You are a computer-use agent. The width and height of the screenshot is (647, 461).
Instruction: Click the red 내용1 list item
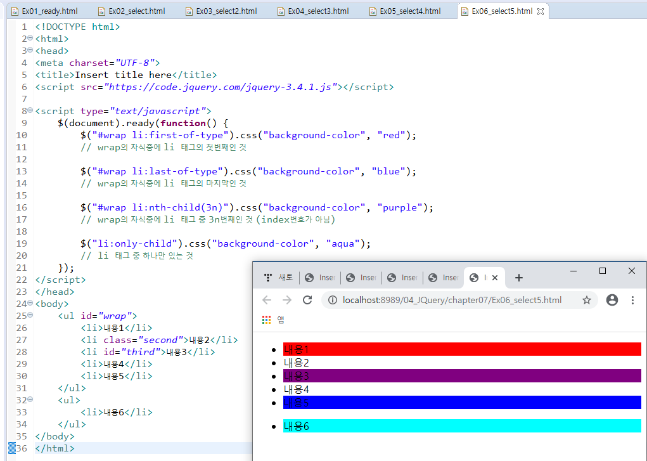[x=462, y=349]
